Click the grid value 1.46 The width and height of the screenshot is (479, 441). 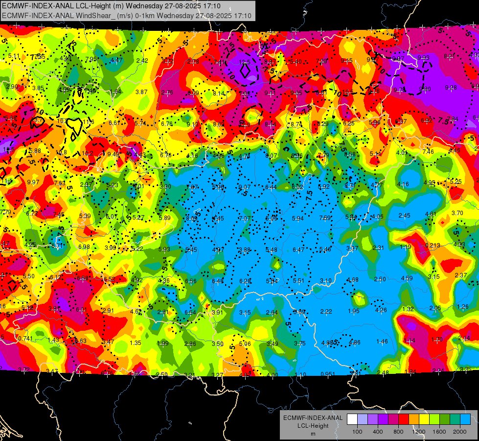(x=382, y=342)
